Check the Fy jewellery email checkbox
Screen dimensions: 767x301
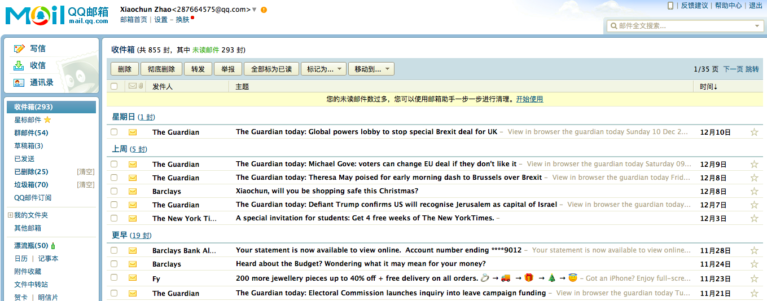pyautogui.click(x=114, y=277)
